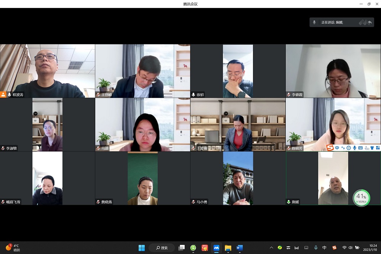Open Sogou emoji panel from smiley icon
The width and height of the screenshot is (381, 254).
click(349, 148)
